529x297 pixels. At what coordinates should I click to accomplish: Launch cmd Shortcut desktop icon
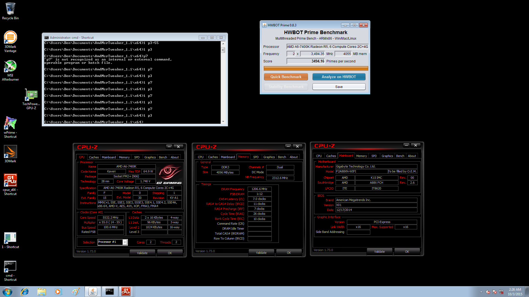[10, 271]
